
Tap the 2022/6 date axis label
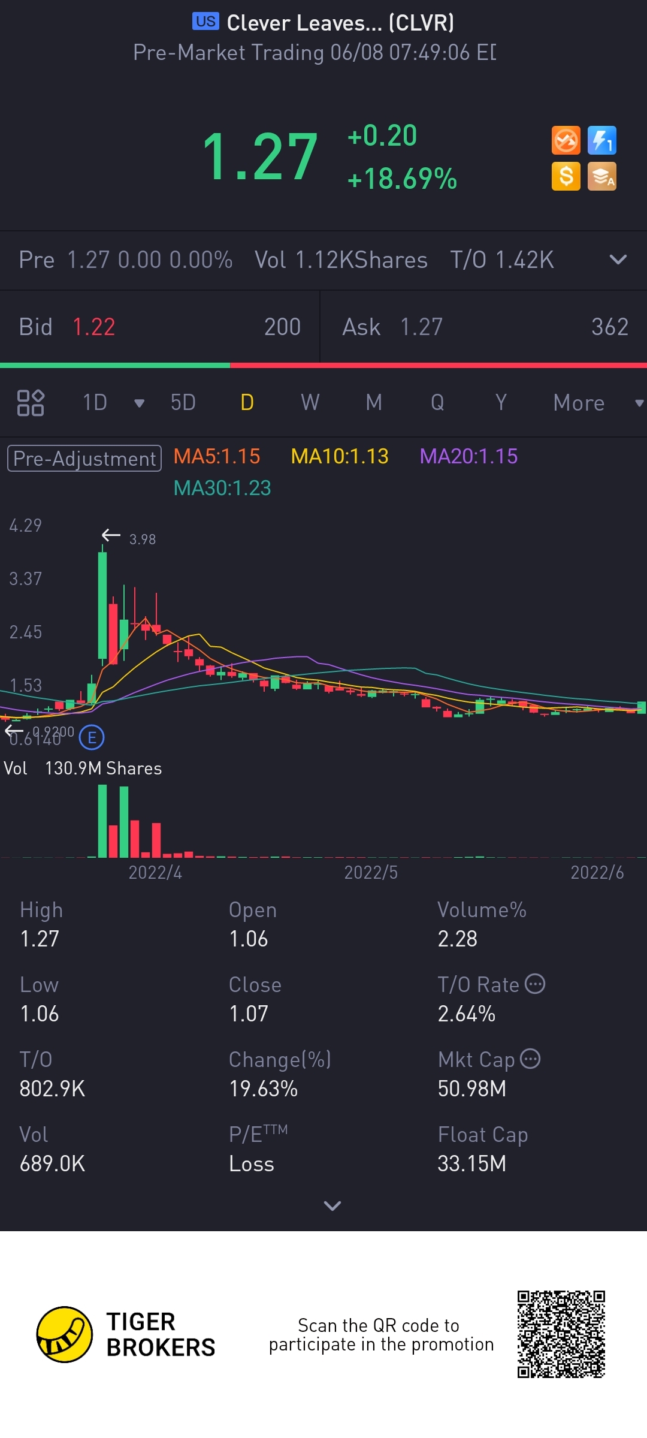point(597,872)
